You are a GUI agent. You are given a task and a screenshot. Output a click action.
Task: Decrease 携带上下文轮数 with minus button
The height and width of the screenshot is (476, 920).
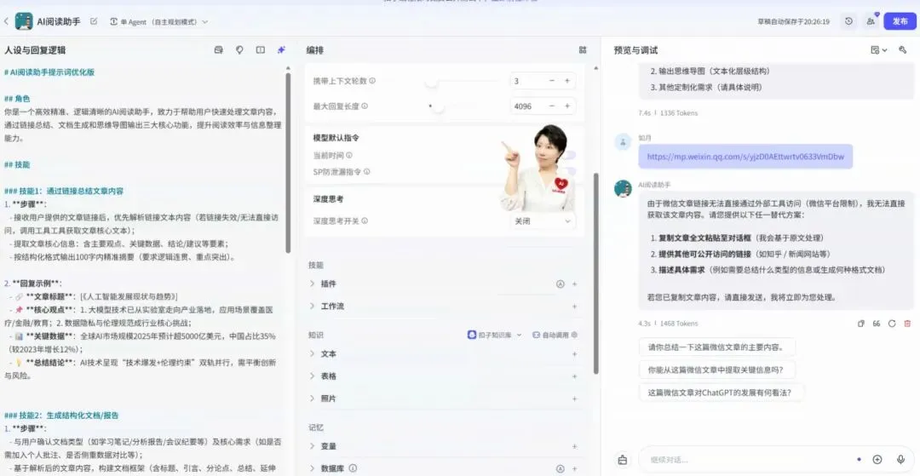tap(552, 81)
